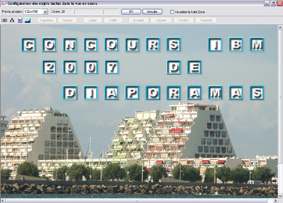Select the B letter tile in IBM
Screen dimensions: 283x203
click(236, 44)
